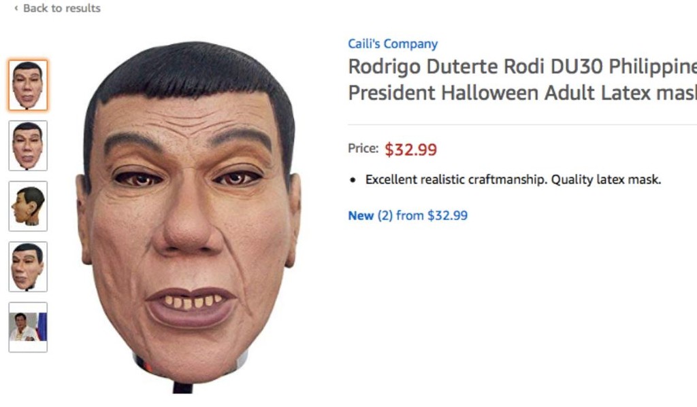Screen dimensions: 697x407
Task: Show the fourth angled-view mask thumbnail
Action: point(28,266)
